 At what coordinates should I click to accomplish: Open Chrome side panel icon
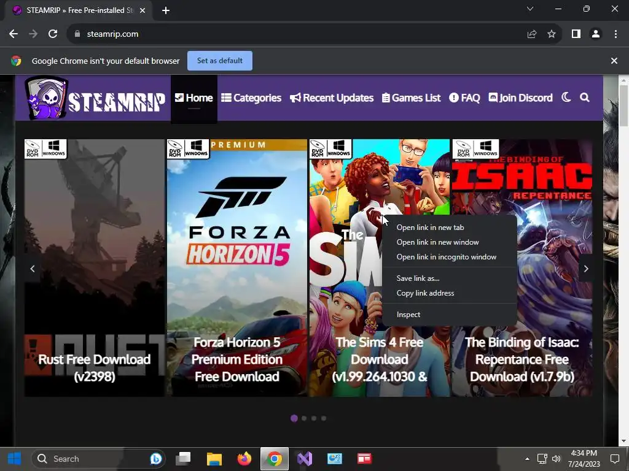[576, 34]
